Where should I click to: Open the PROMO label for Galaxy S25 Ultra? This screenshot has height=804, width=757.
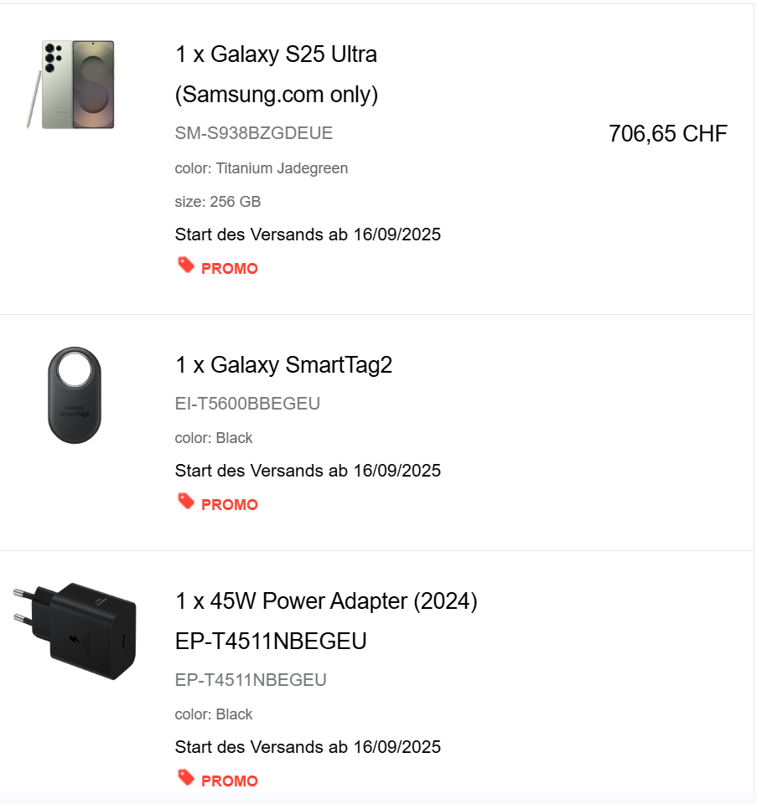[229, 269]
